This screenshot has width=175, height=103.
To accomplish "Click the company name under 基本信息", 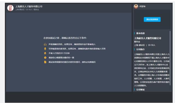I will [x=148, y=38].
